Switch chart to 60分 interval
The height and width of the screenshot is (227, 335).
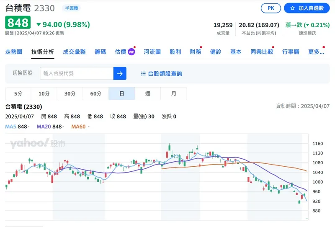tap(95, 94)
